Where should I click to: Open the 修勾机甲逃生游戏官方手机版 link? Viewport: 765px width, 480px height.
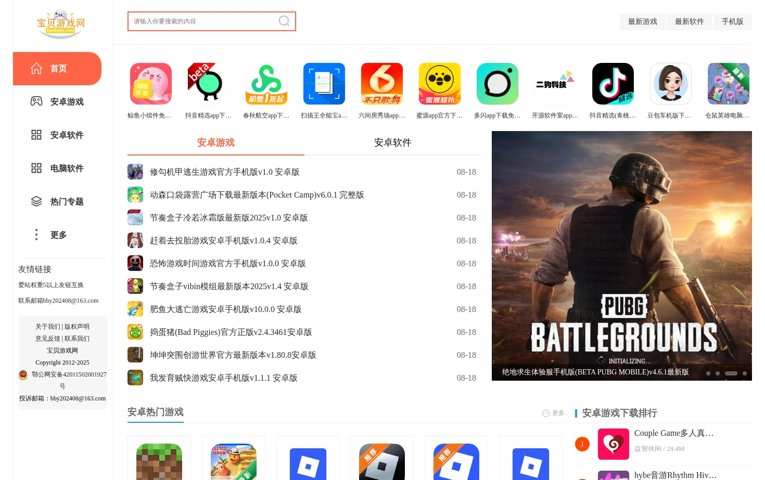click(225, 172)
